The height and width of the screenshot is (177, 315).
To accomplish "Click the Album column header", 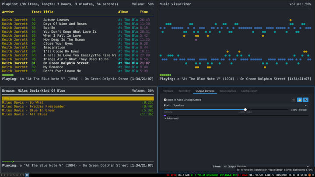I will [x=123, y=12].
